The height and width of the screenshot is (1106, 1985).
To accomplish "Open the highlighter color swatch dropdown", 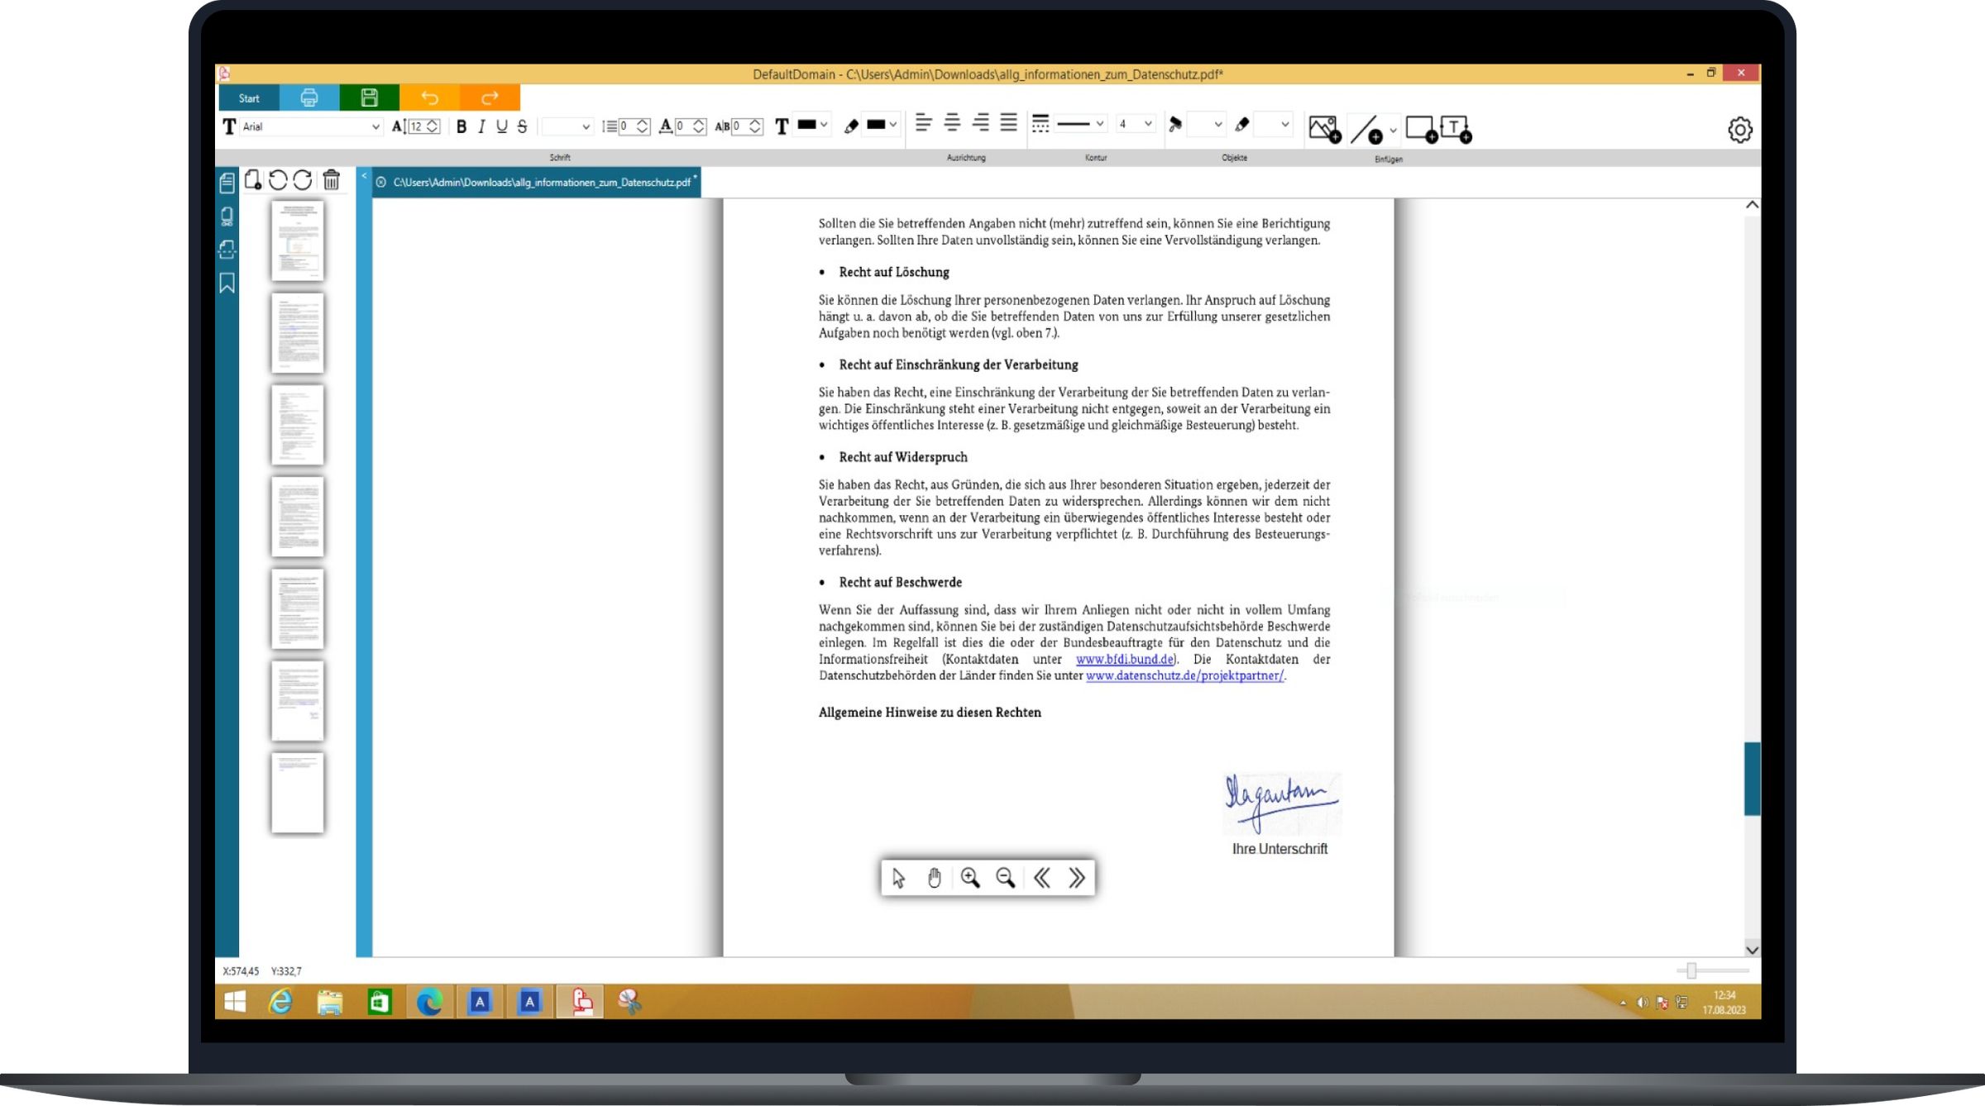I will tap(882, 125).
